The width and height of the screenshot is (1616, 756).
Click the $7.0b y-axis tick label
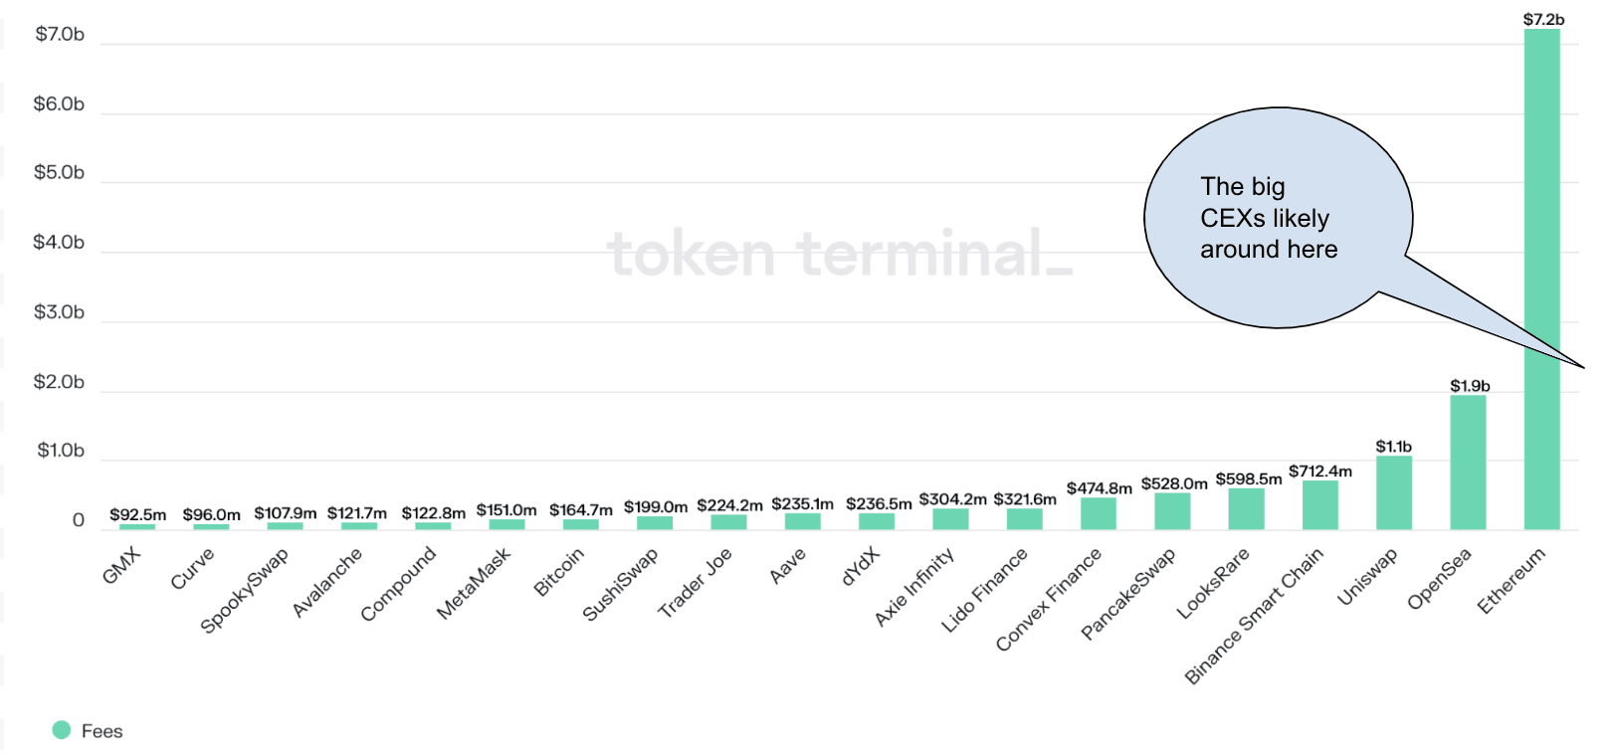pos(60,35)
